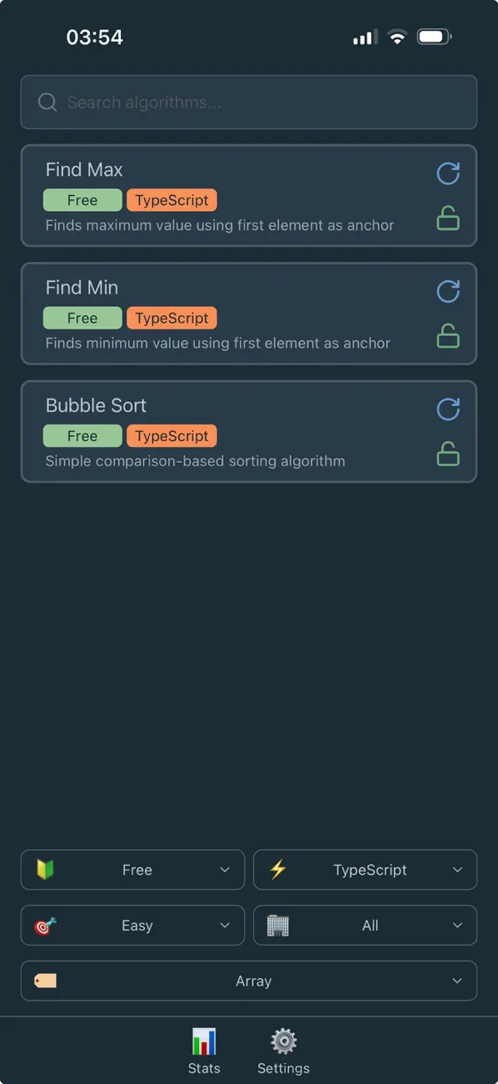Screen dimensions: 498x1084
Task: Tap the search magnifier icon
Action: pyautogui.click(x=47, y=102)
